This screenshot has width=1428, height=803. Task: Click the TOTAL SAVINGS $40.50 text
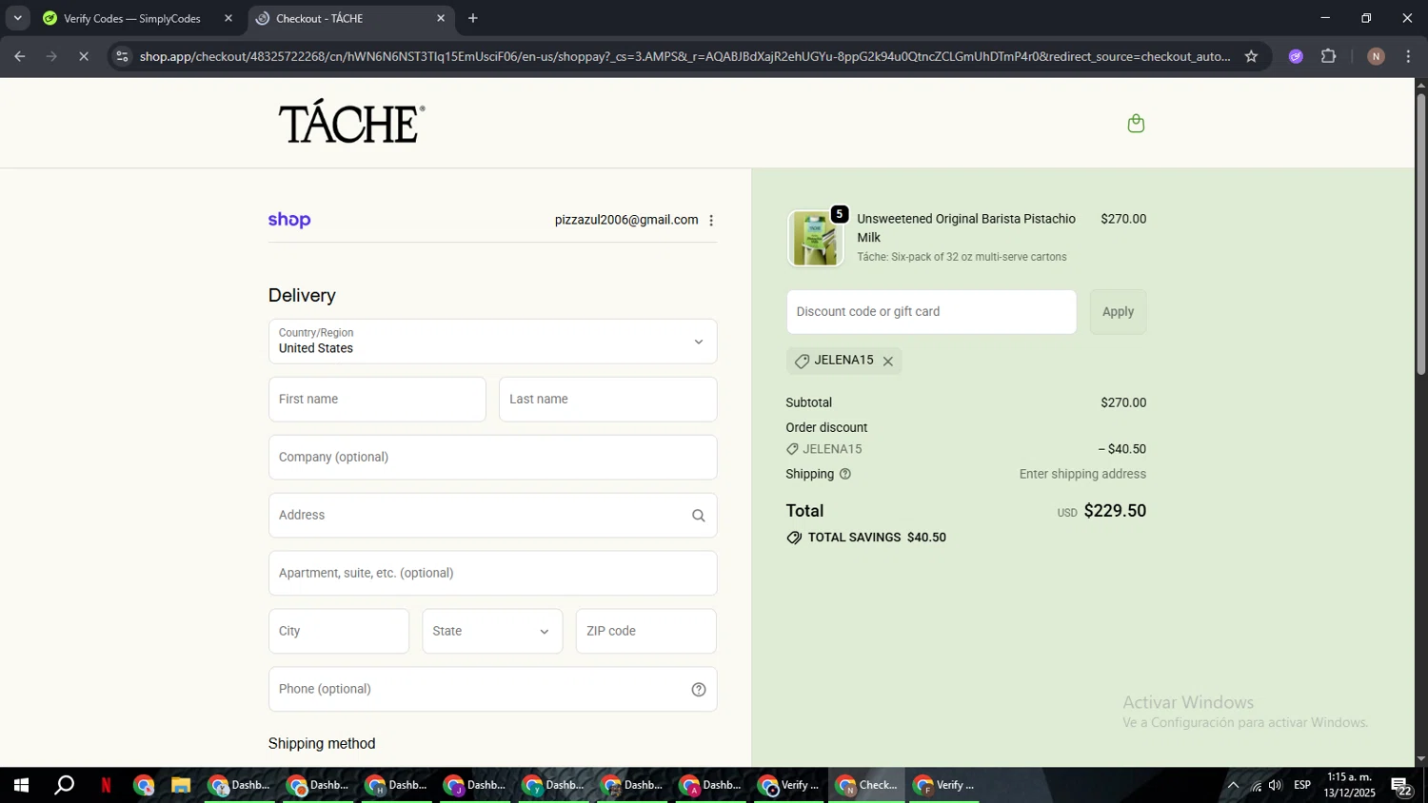877,538
